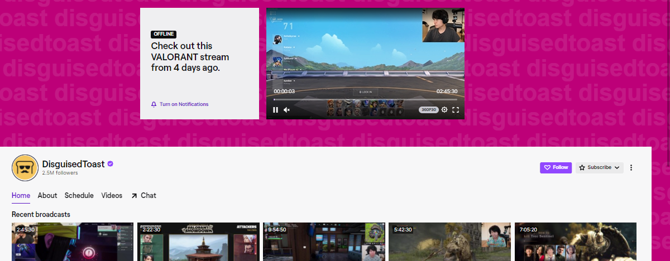Open broadcast thumbnail with duration 2:22:30

tap(198, 241)
